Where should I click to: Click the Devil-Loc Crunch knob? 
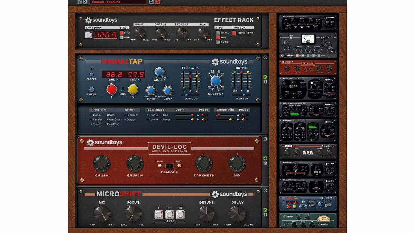coord(135,163)
